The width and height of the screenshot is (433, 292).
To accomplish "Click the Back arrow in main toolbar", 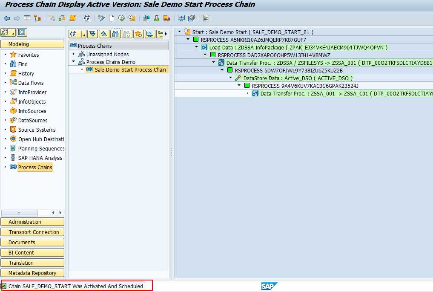I will coord(7,18).
